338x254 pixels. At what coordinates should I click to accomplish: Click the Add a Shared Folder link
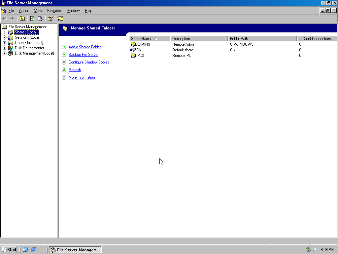pos(84,47)
